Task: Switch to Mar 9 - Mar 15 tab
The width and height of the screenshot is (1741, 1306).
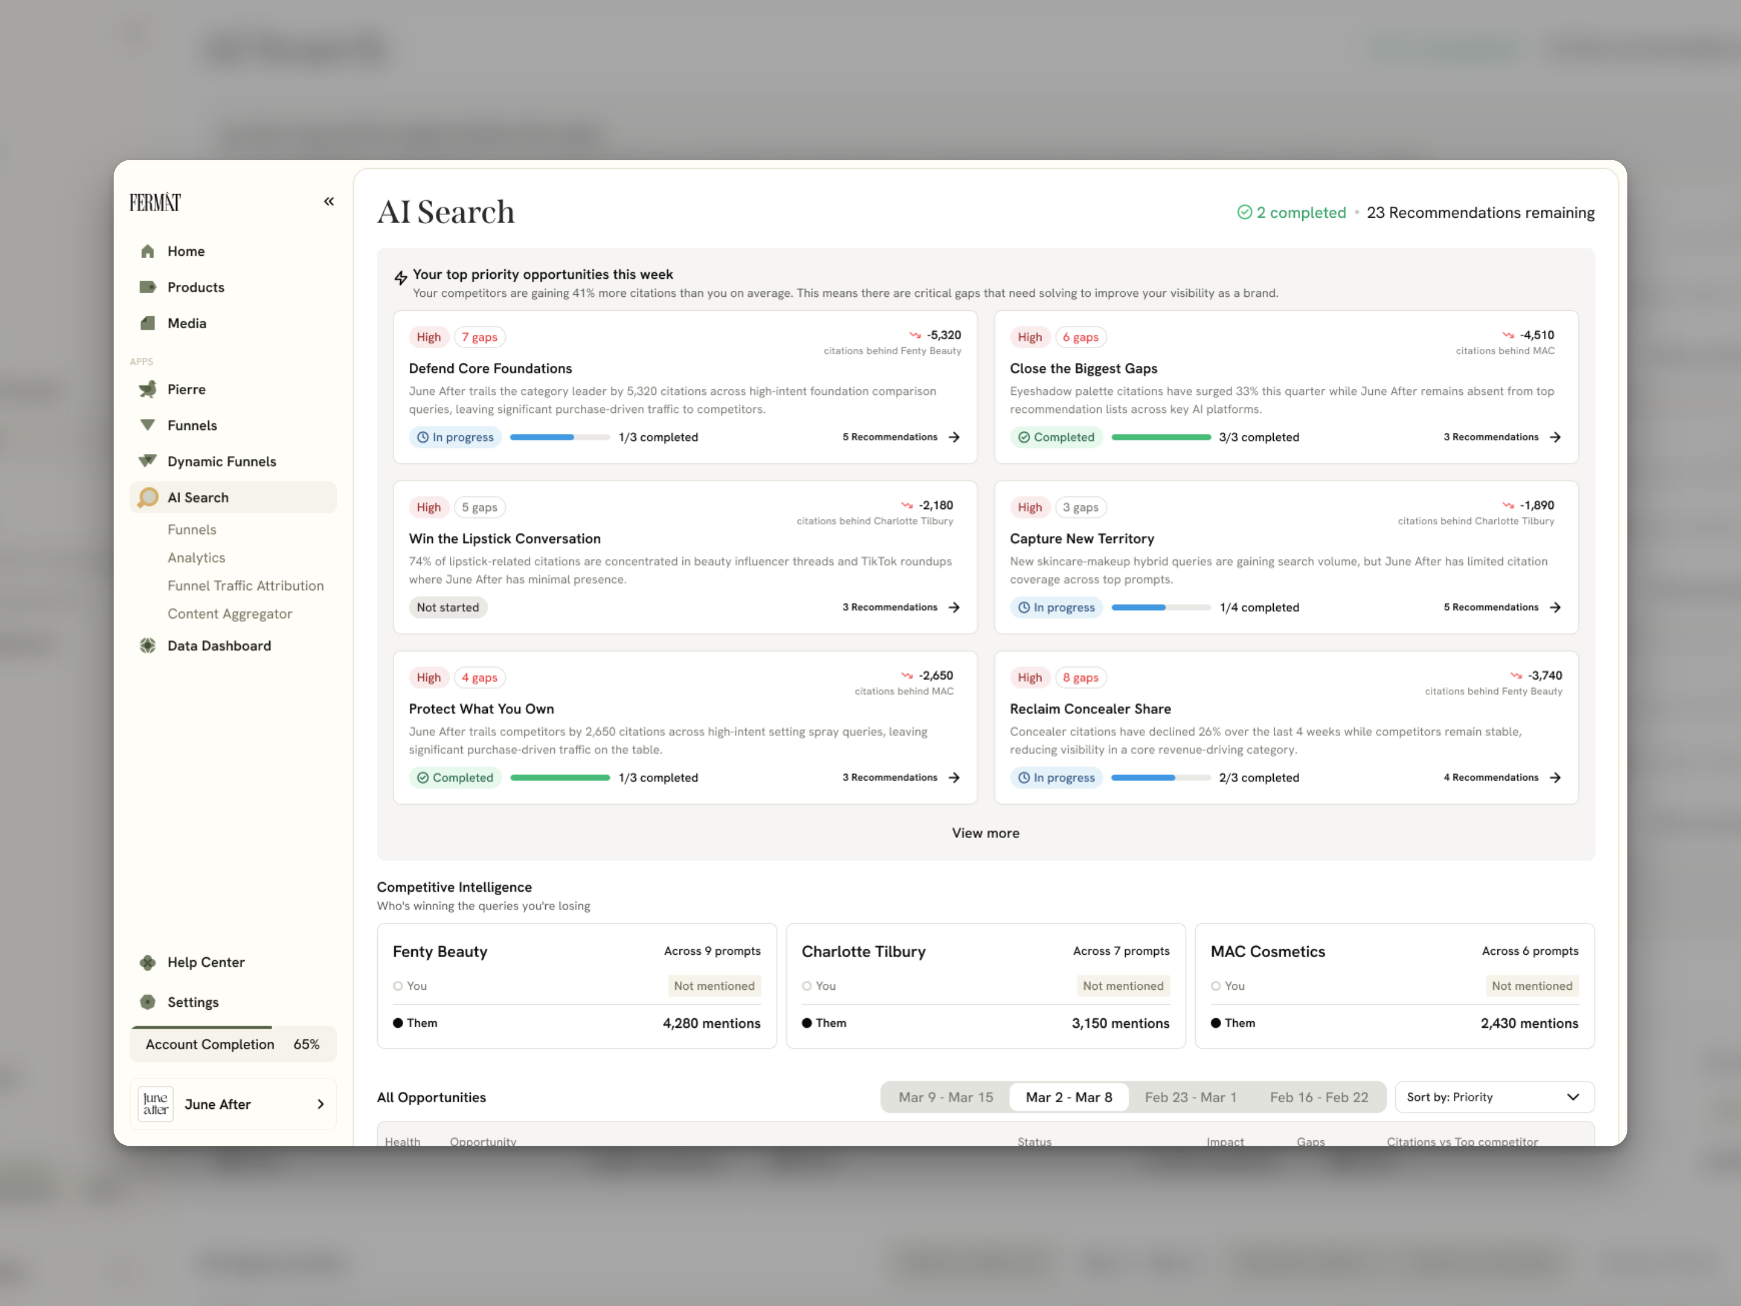Action: coord(945,1097)
